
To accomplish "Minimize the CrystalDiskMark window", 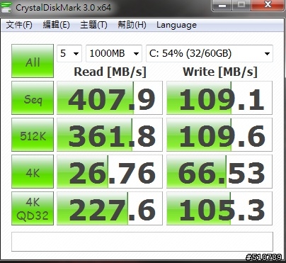I will tap(222, 5).
